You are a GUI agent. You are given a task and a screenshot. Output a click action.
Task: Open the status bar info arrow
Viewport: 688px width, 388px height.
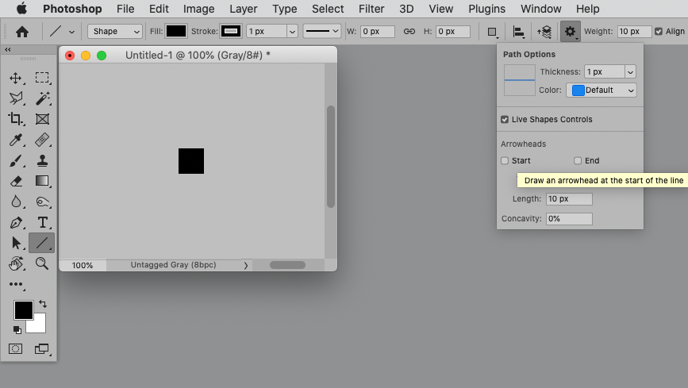point(246,265)
